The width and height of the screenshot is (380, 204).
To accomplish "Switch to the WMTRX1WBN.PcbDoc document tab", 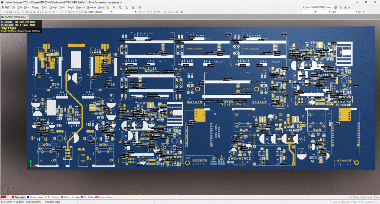I will 16,17.
